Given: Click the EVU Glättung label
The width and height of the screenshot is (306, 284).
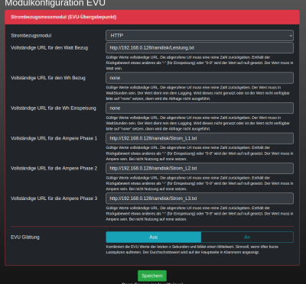Looking at the screenshot, I should [x=25, y=237].
